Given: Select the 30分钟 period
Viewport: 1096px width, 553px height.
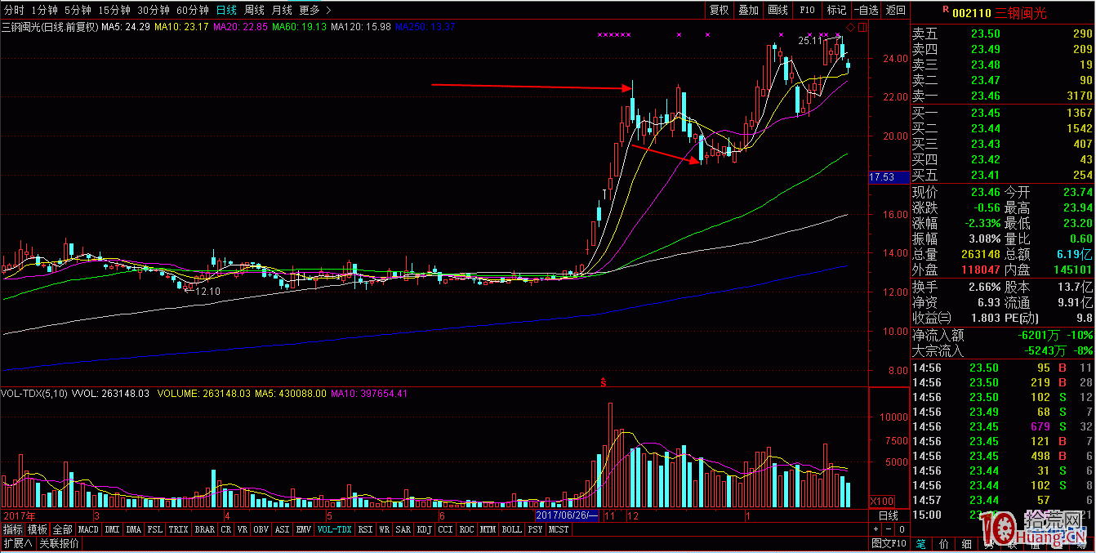Looking at the screenshot, I should coord(154,11).
